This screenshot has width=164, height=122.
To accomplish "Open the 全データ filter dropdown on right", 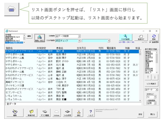I will point(157,90).
